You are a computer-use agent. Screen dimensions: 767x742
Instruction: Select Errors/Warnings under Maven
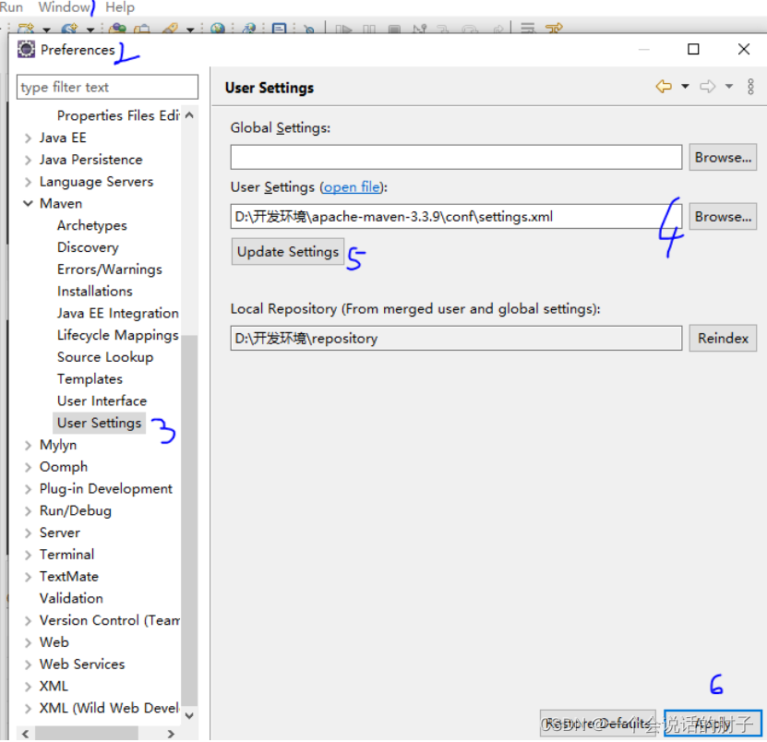coord(109,269)
